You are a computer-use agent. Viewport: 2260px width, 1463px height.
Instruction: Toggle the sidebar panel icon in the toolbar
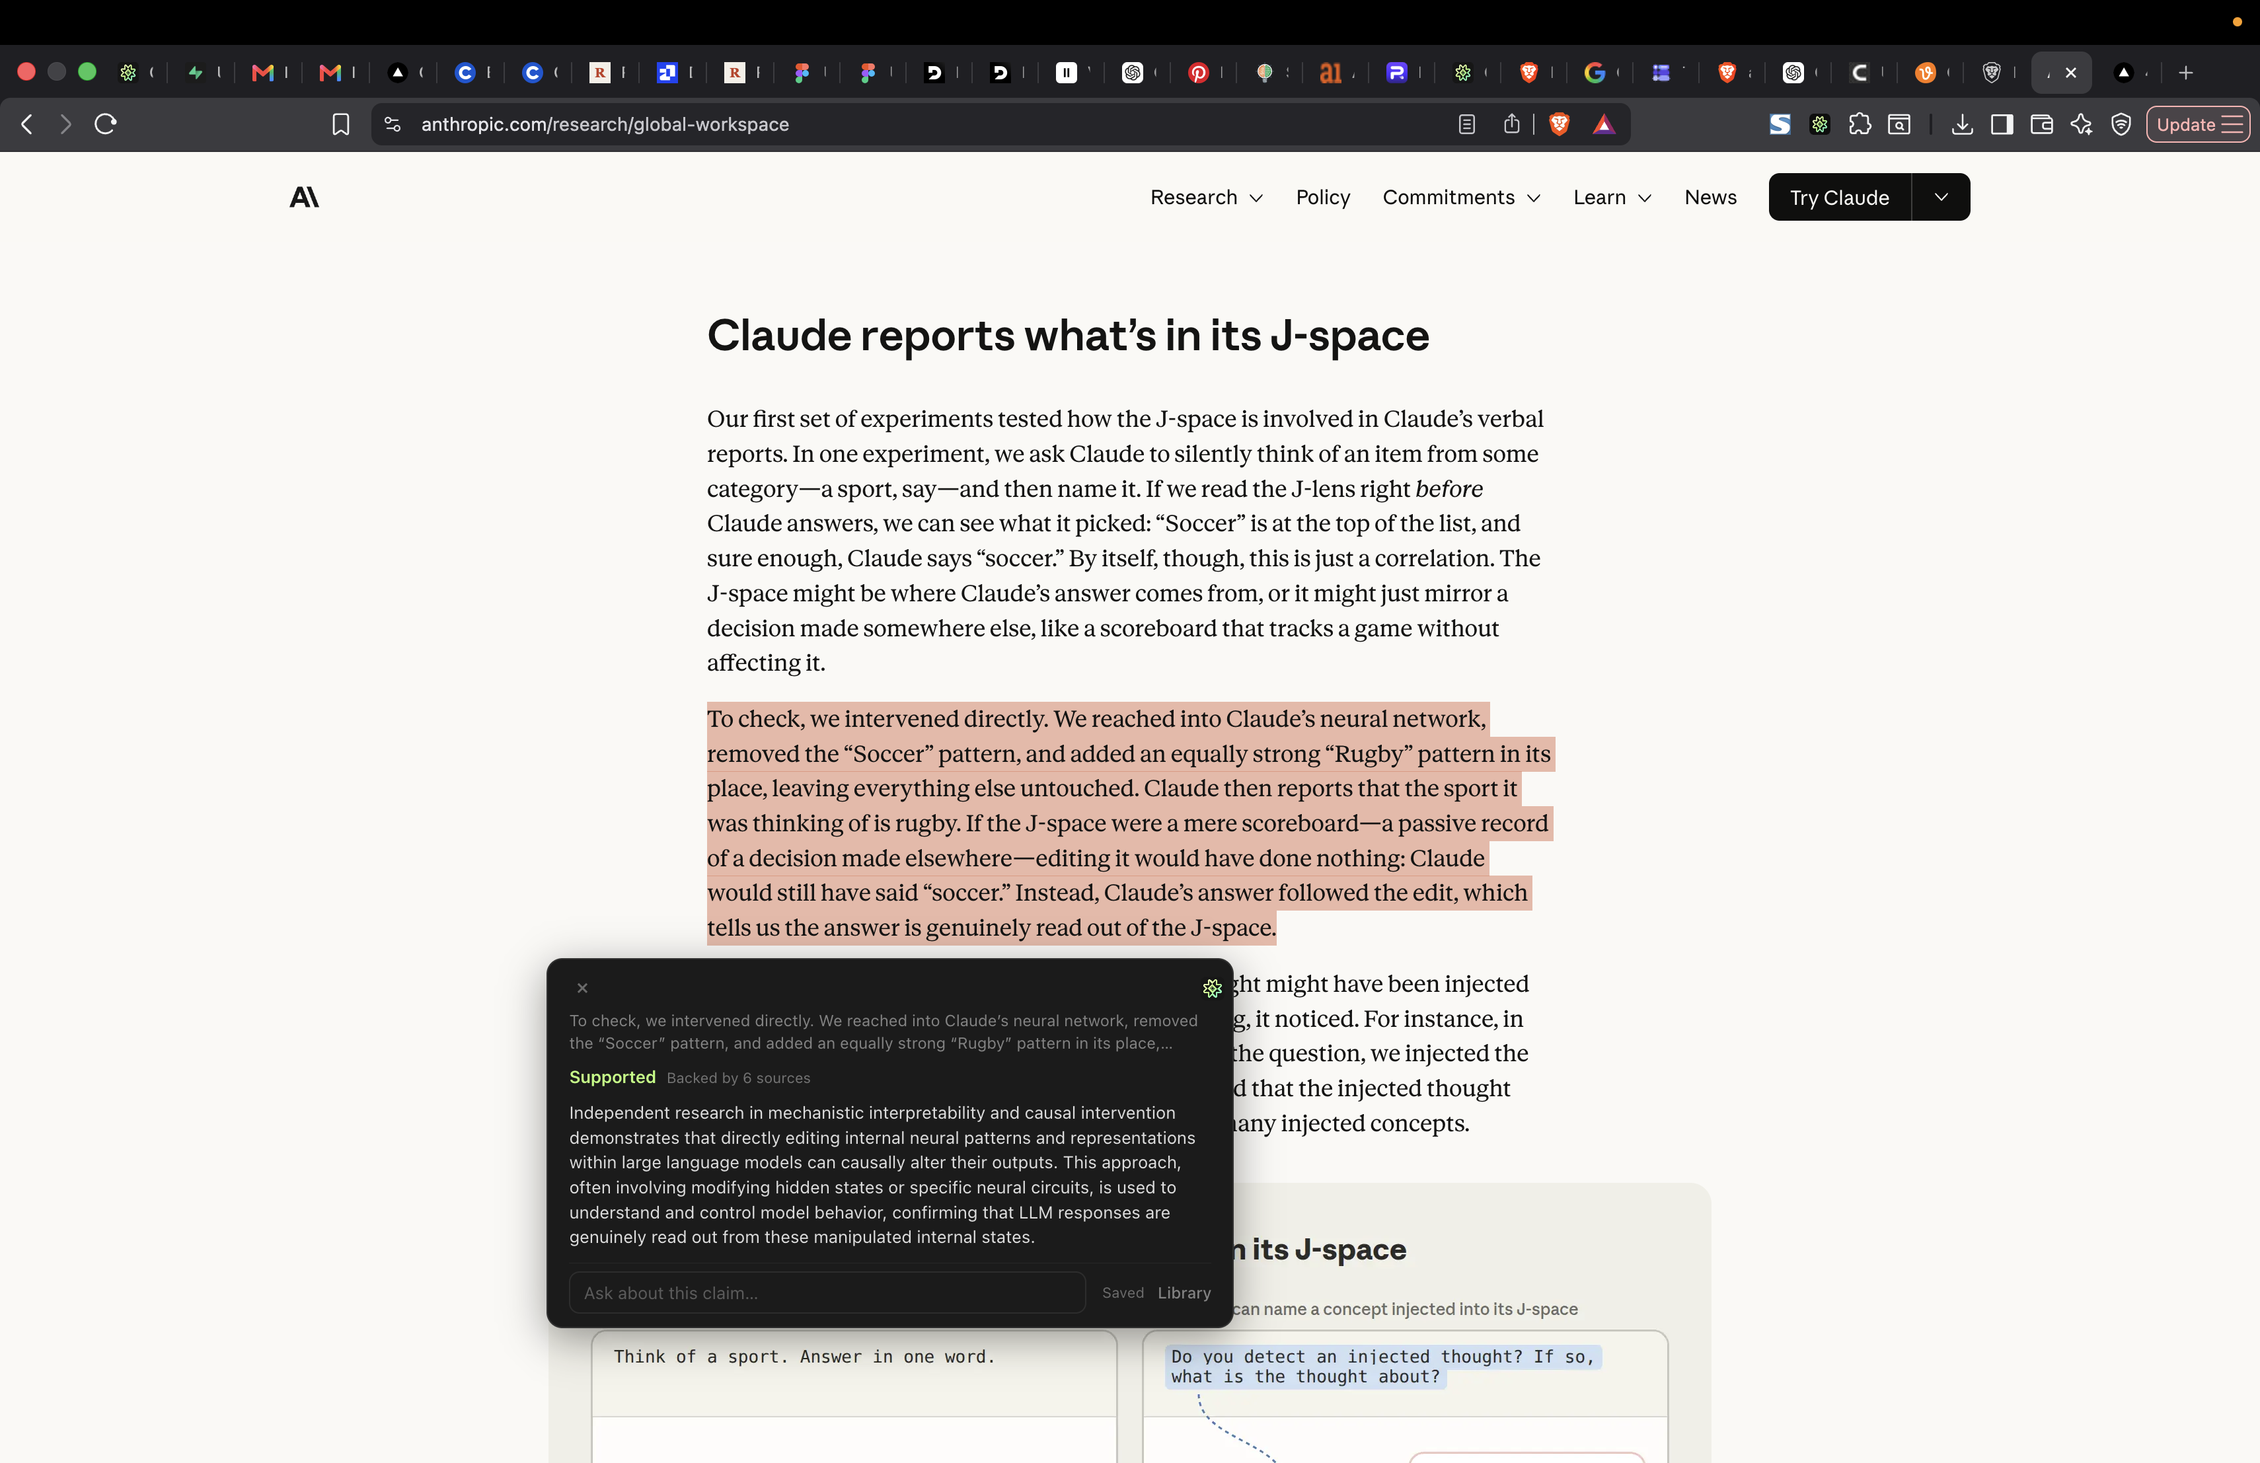2002,124
